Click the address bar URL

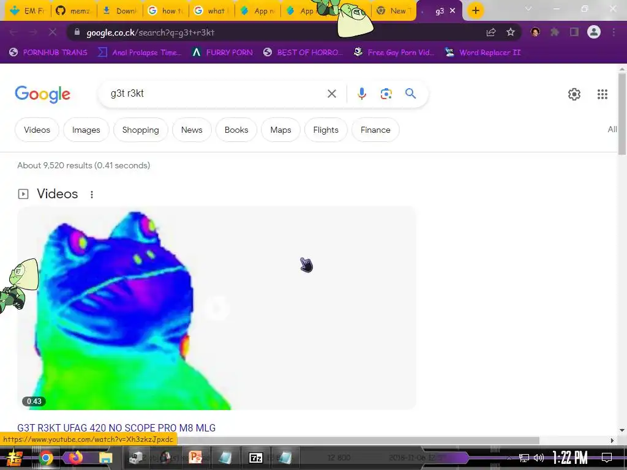coord(151,32)
